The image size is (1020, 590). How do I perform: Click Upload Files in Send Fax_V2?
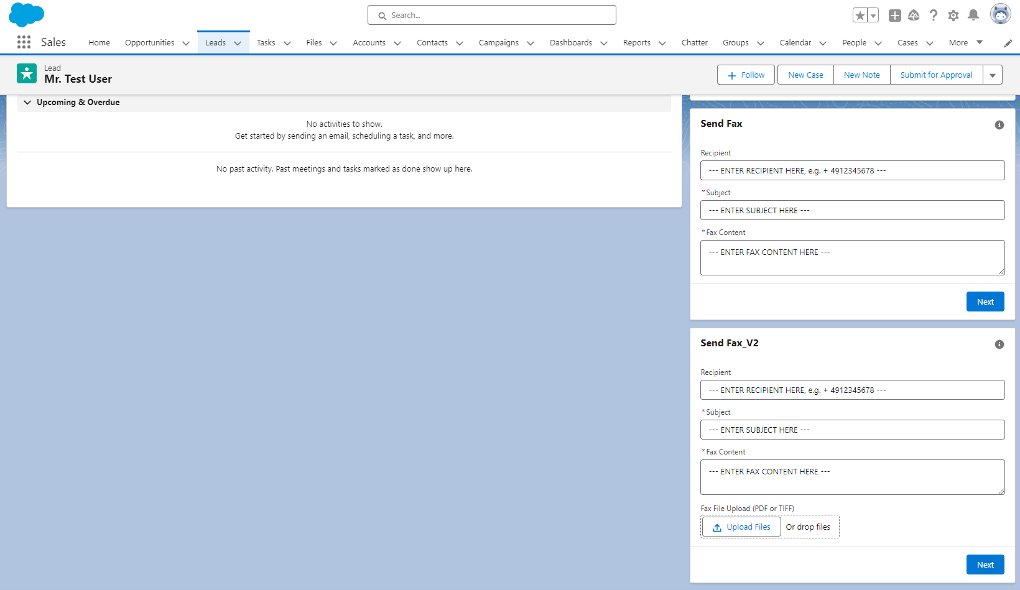pos(741,527)
